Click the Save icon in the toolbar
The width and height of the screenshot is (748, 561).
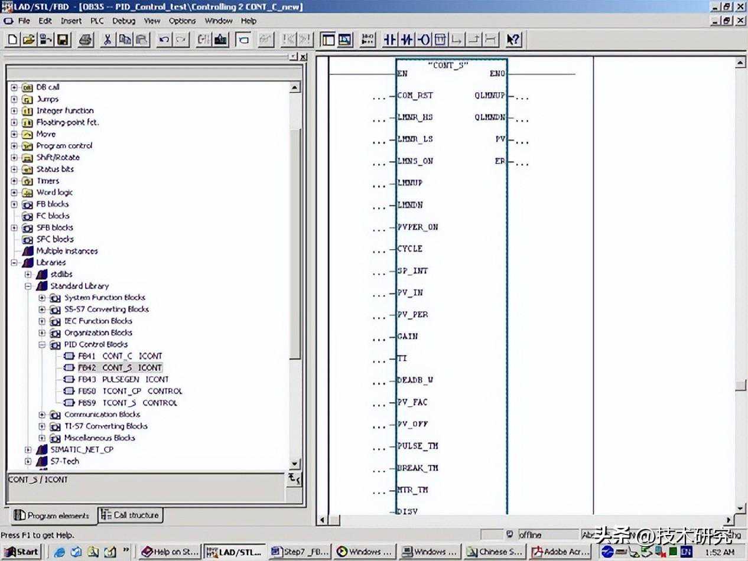click(x=63, y=40)
